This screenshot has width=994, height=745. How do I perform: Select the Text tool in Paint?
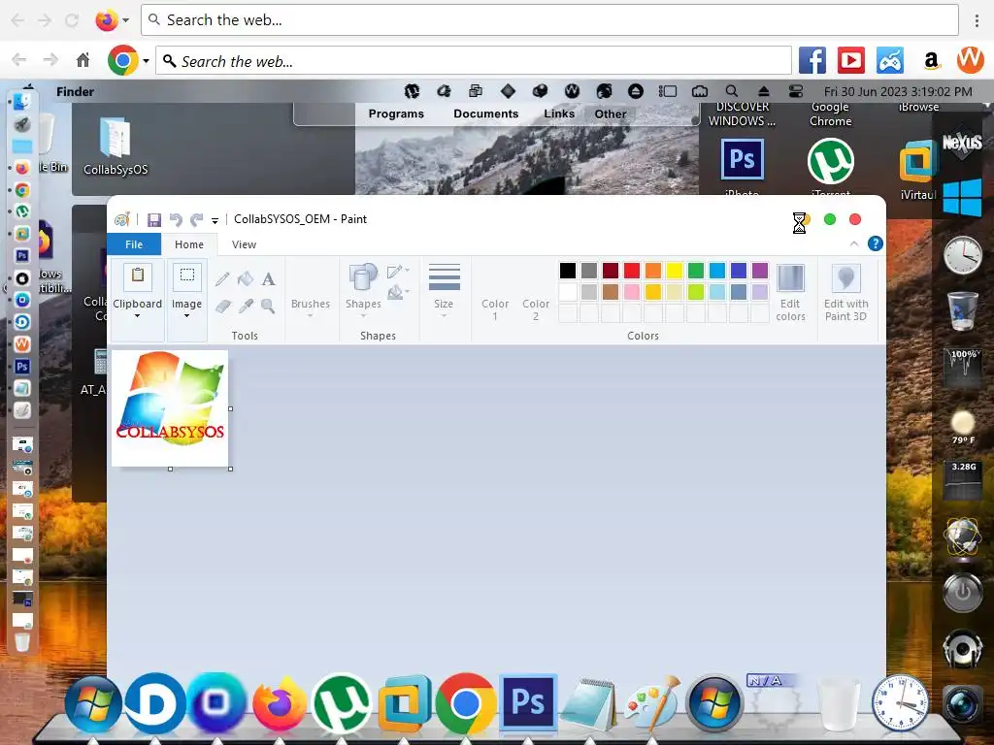(268, 278)
